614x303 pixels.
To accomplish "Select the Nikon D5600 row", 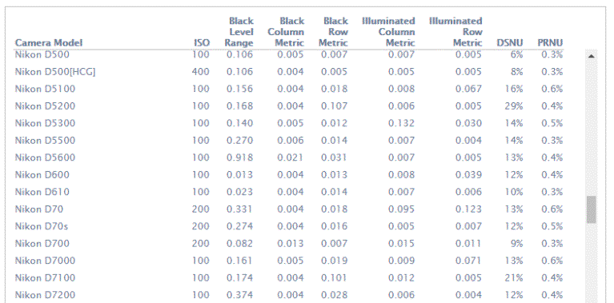I will (x=289, y=157).
